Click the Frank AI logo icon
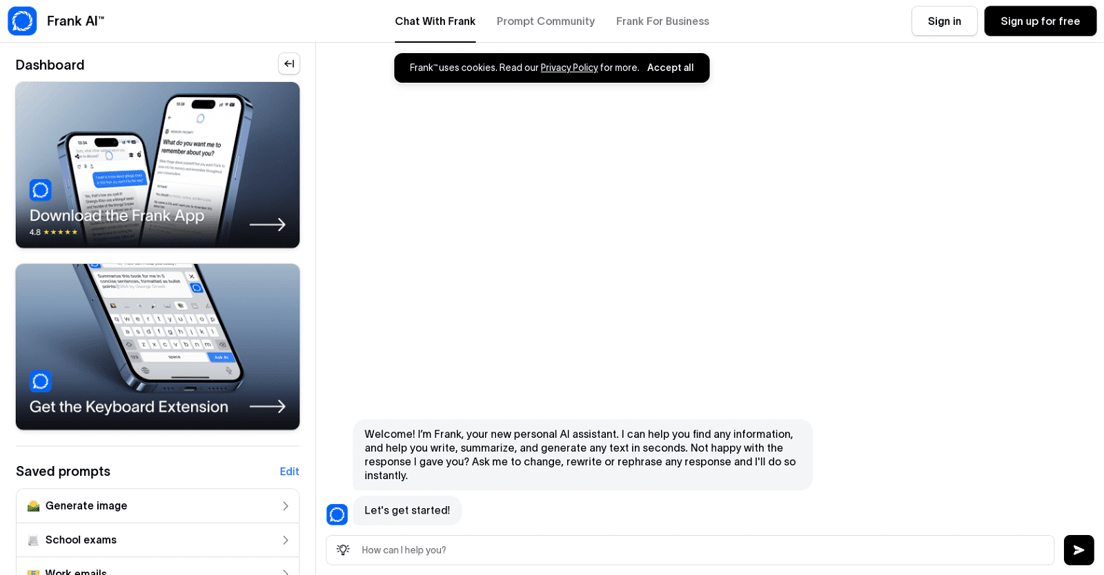Screen dimensions: 1104x575 tap(22, 21)
